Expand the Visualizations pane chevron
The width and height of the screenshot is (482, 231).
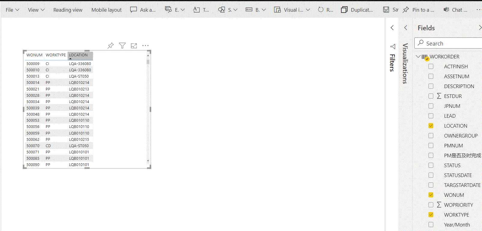[x=406, y=28]
